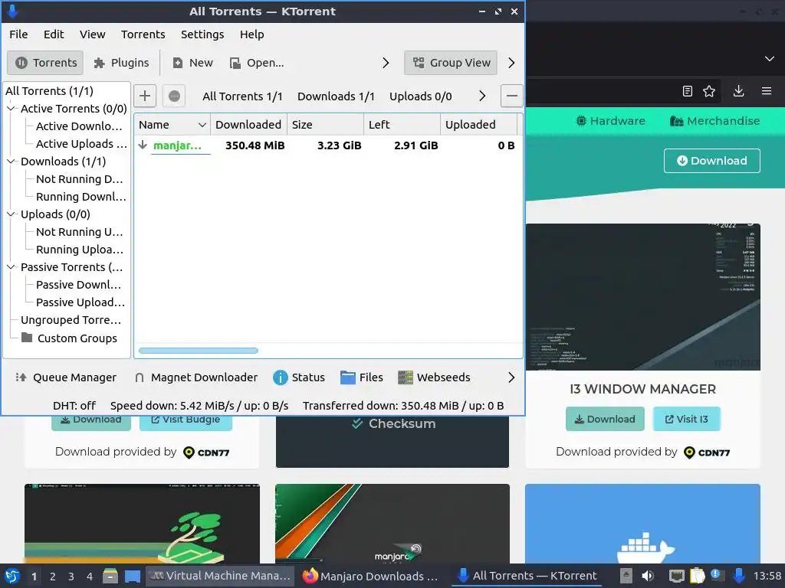Click the Visit I3 button

[686, 419]
